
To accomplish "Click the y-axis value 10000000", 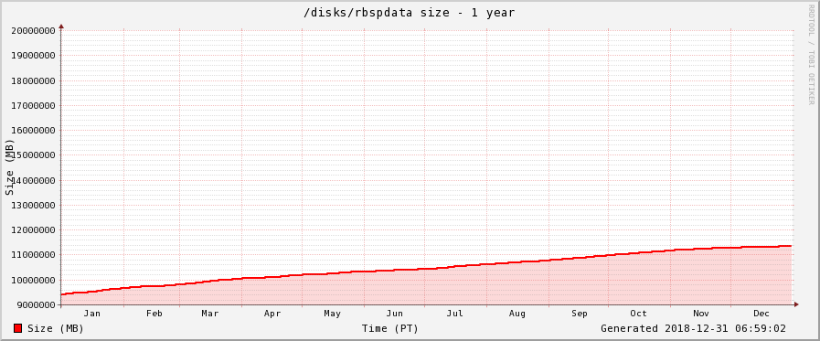I will 34,281.
